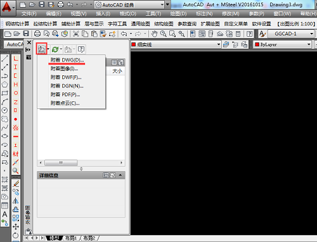Open the 结构绘图 menu
The height and width of the screenshot is (242, 317).
tap(164, 24)
